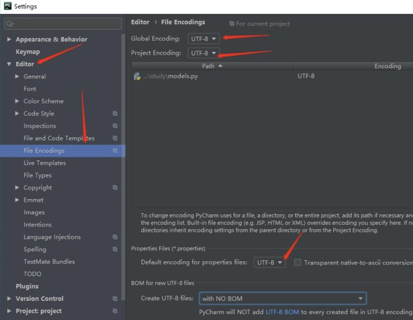This screenshot has width=413, height=320.
Task: Click project-level icon beside File Encodings
Action: tap(115, 151)
